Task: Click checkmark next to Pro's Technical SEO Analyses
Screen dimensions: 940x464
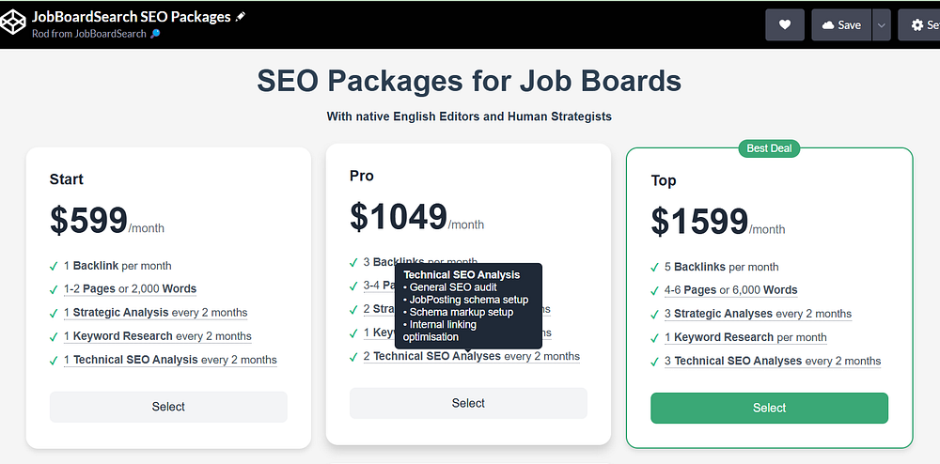Action: (354, 357)
